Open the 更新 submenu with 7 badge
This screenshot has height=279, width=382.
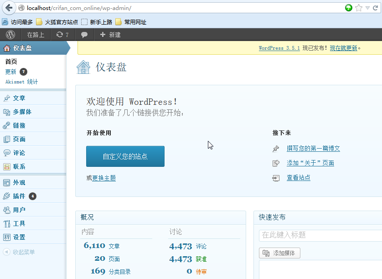[16, 72]
